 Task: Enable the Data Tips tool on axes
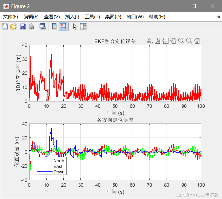tap(166, 41)
